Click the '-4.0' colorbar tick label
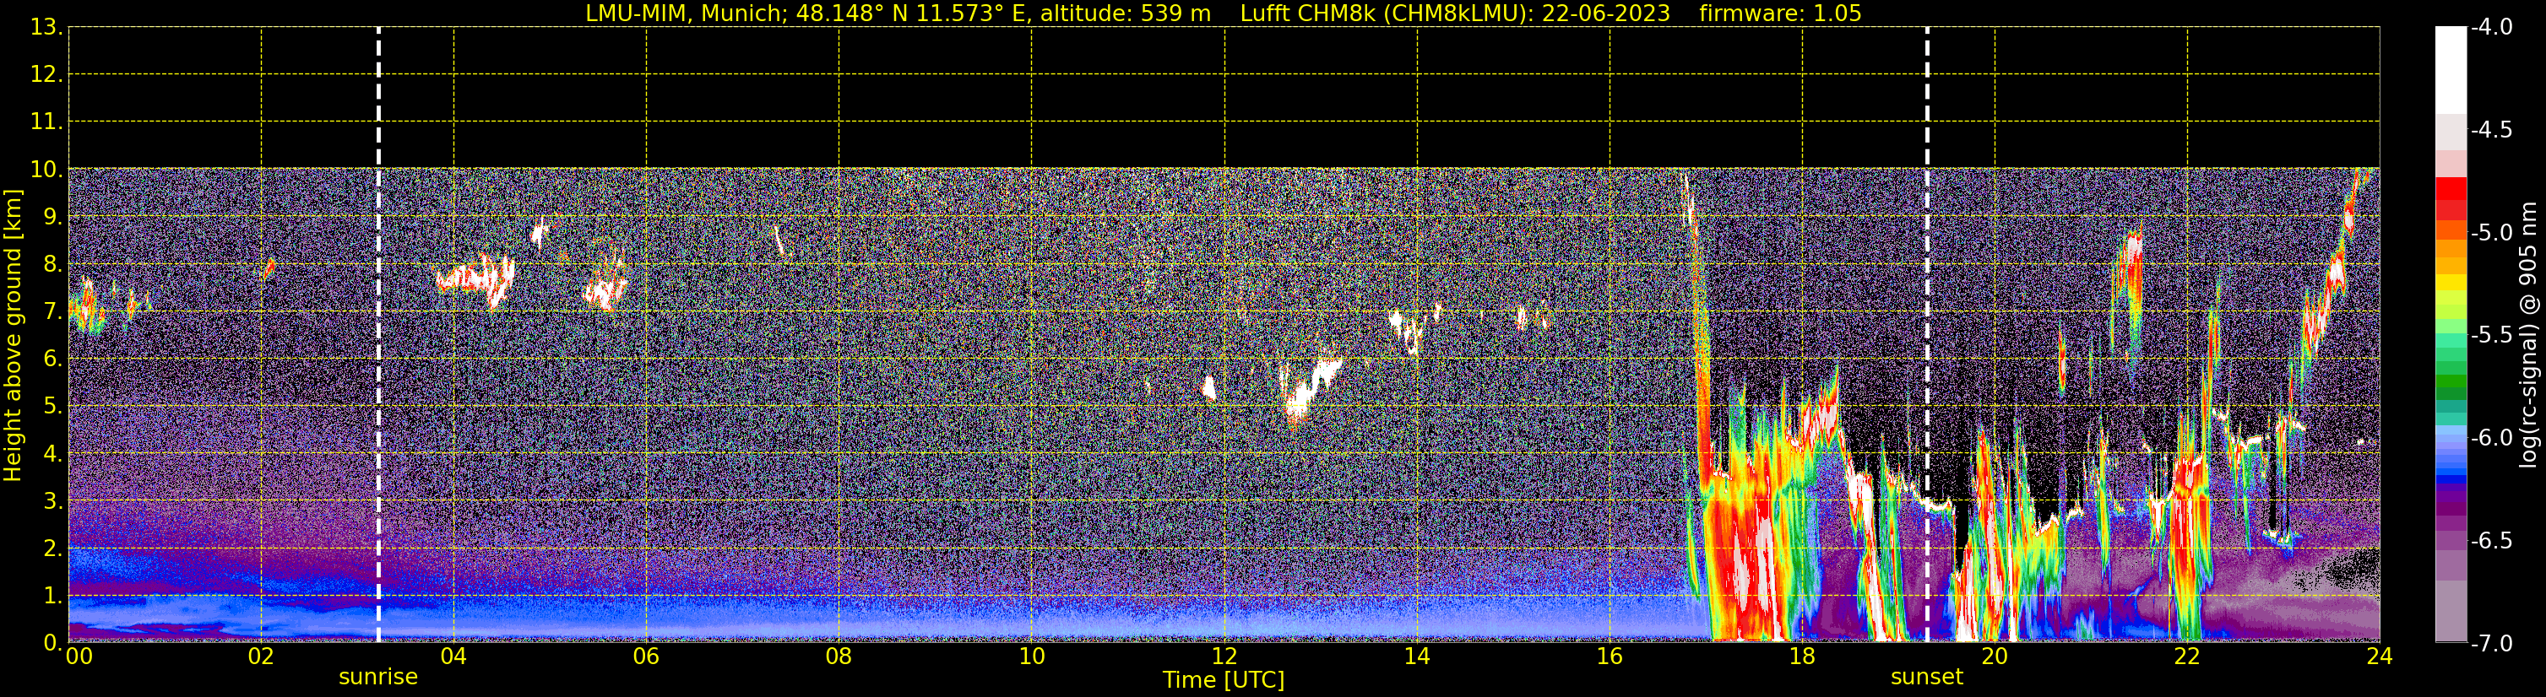The height and width of the screenshot is (697, 2546). click(x=2490, y=27)
